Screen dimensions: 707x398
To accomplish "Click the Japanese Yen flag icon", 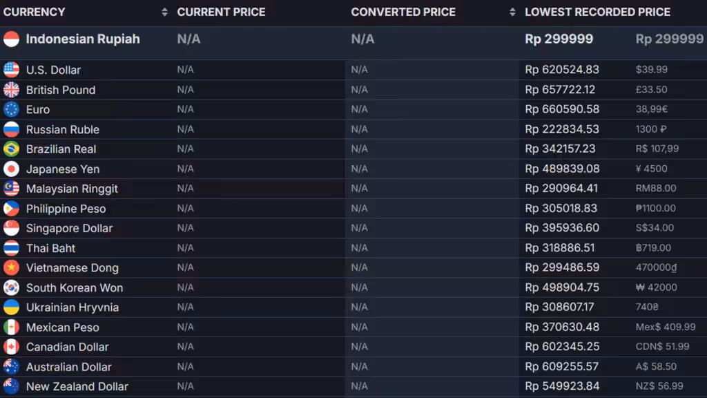I will [x=11, y=169].
